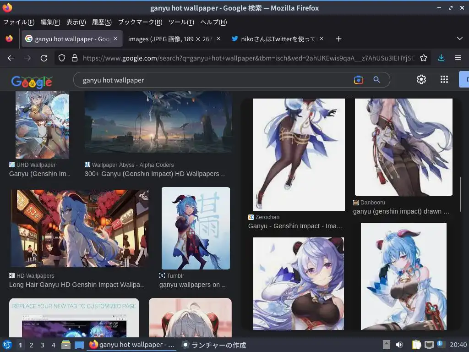Open Firefox View pinned tab
Image resolution: width=469 pixels, height=352 pixels.
tap(9, 38)
